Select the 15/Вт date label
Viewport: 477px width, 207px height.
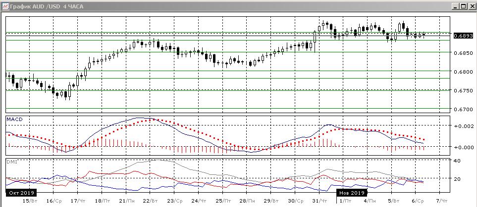[30, 201]
